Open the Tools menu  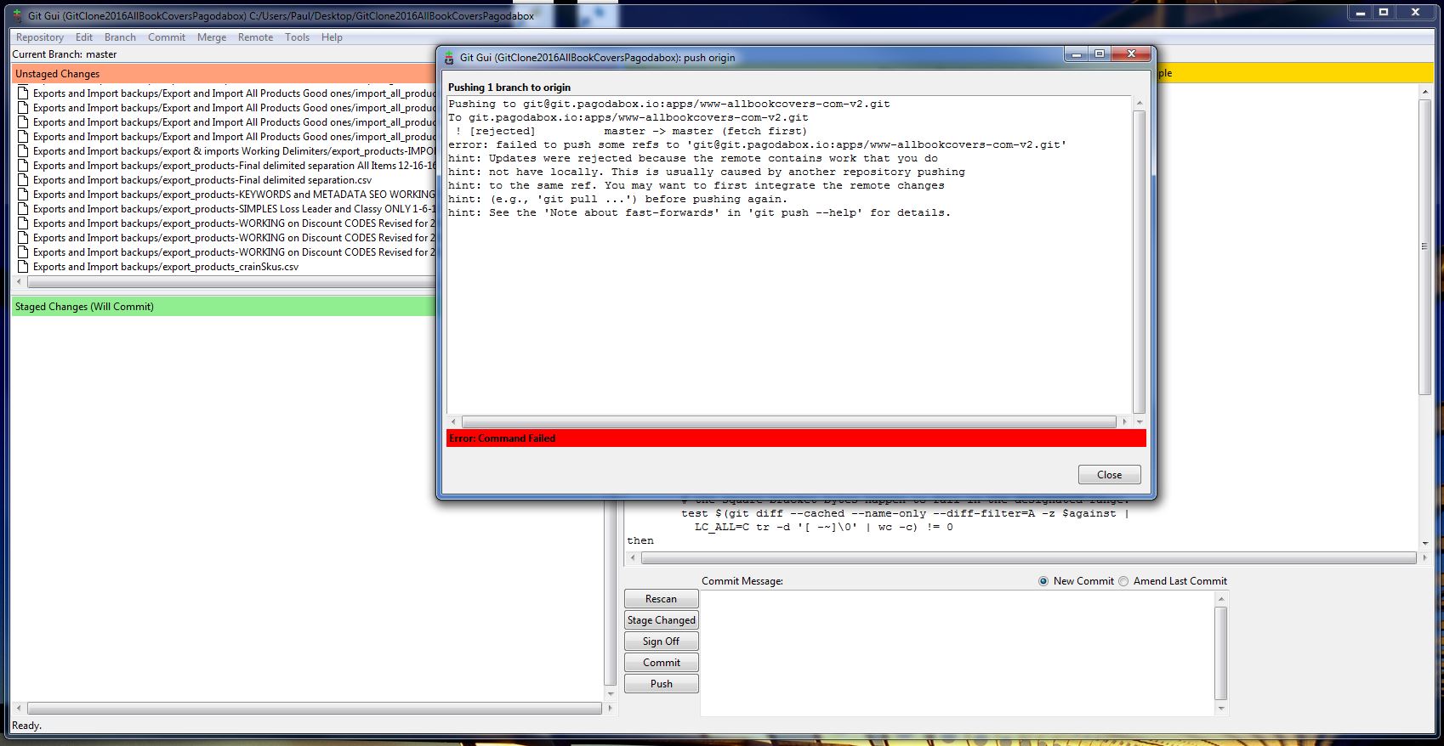click(297, 37)
